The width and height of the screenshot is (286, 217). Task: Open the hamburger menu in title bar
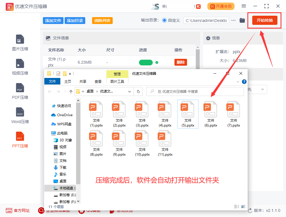[x=244, y=6]
